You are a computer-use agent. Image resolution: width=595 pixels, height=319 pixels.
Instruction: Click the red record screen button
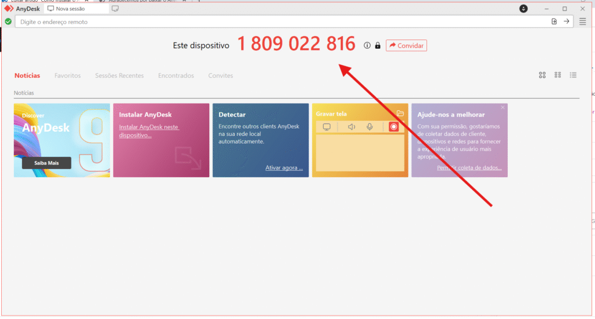click(393, 127)
